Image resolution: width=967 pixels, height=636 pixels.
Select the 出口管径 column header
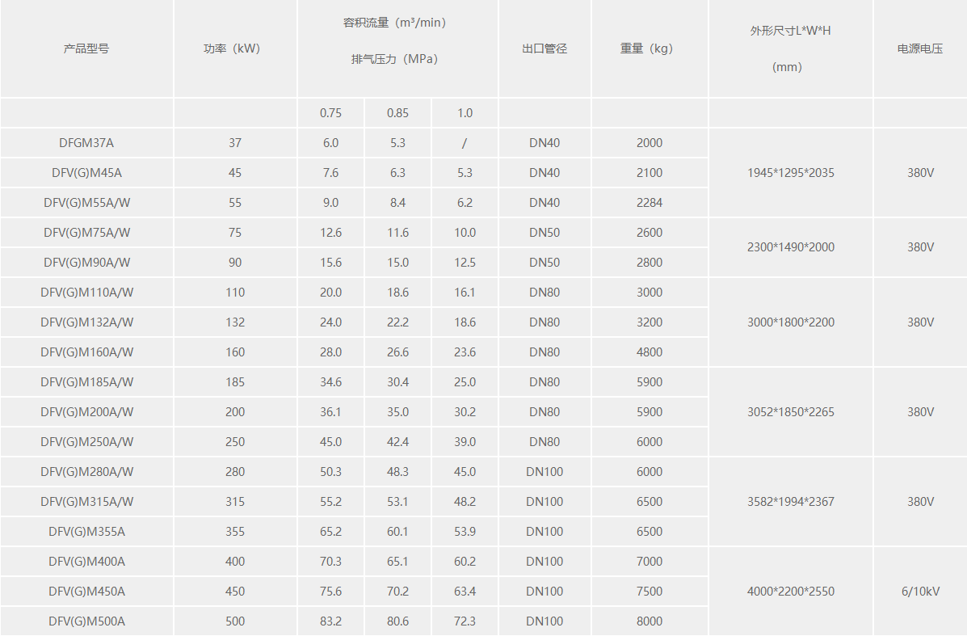coord(544,48)
